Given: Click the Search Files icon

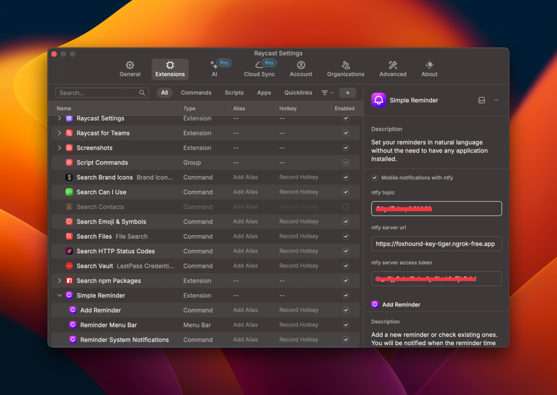Looking at the screenshot, I should pyautogui.click(x=69, y=236).
